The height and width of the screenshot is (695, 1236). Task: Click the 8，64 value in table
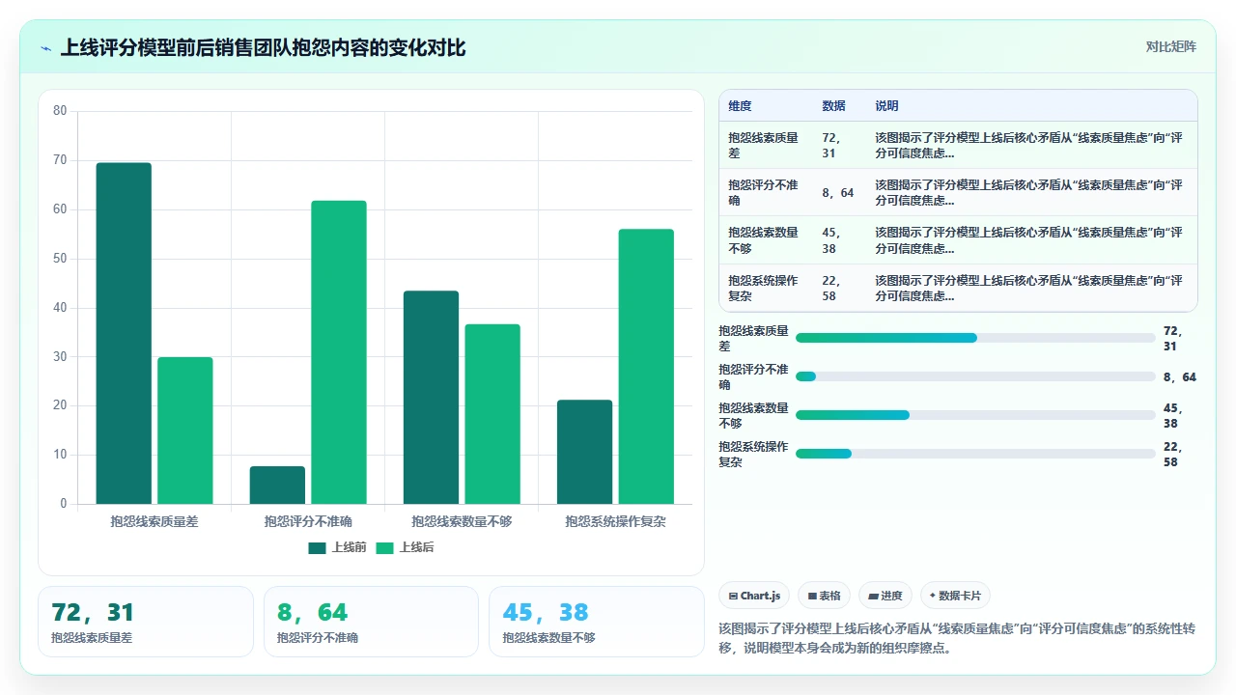click(x=838, y=192)
